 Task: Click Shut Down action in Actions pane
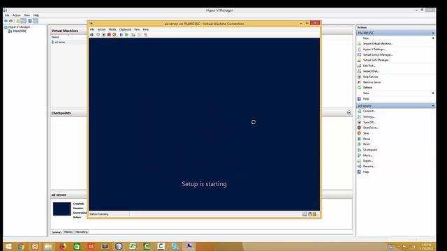tap(371, 128)
